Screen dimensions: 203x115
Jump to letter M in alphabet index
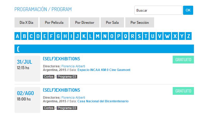click(98, 36)
